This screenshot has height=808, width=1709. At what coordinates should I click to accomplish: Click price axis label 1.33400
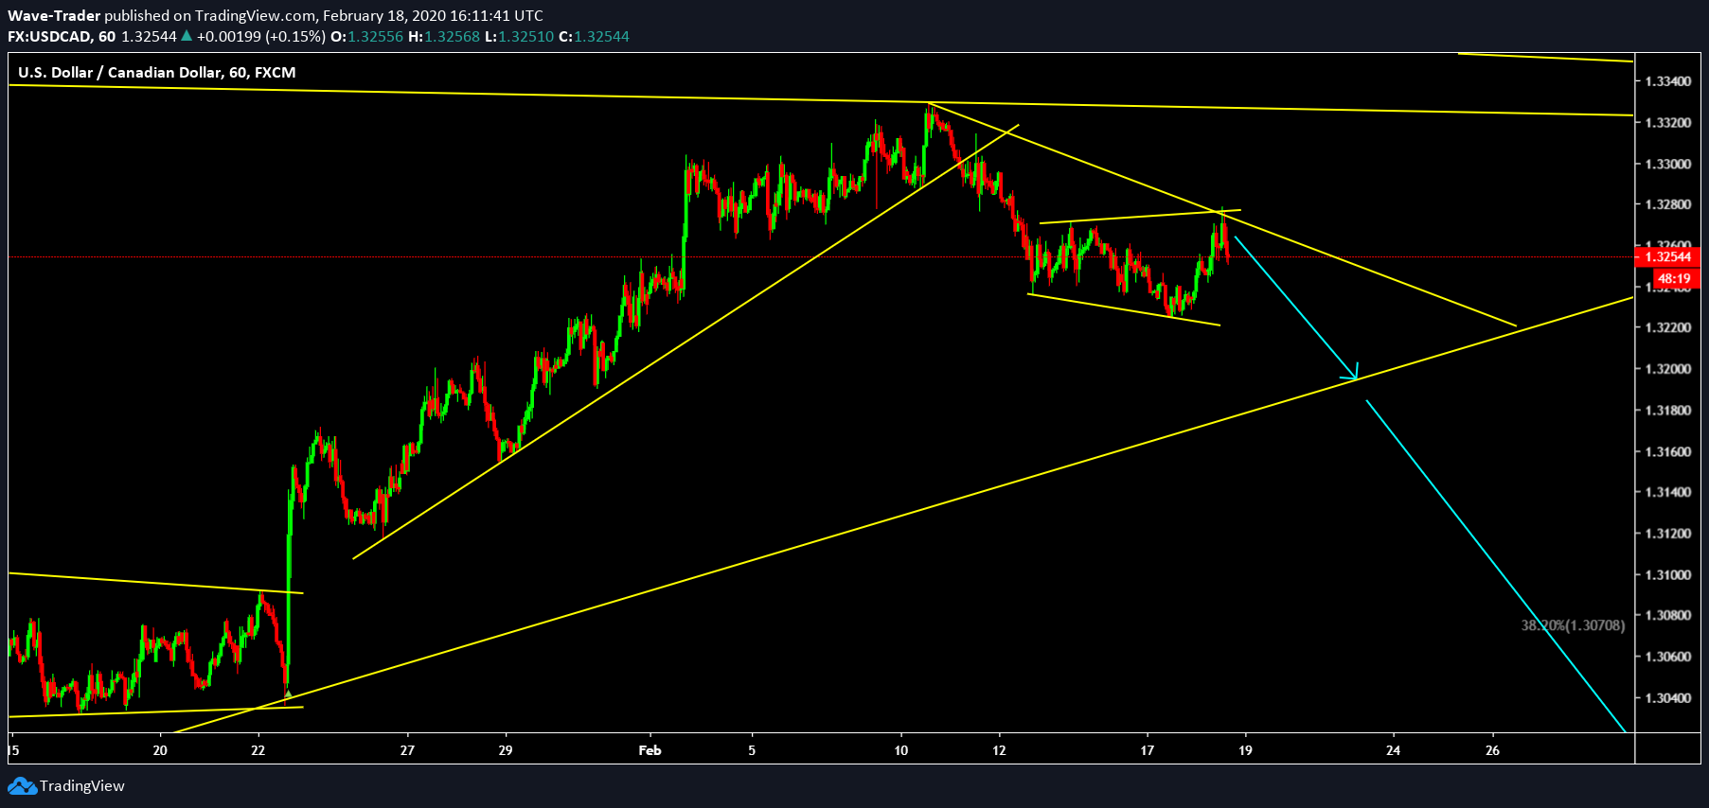[x=1668, y=81]
